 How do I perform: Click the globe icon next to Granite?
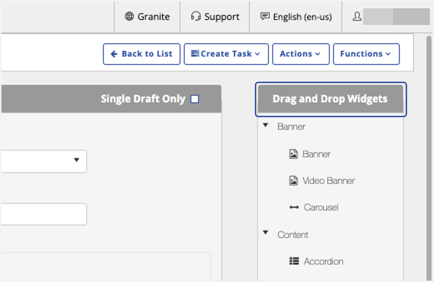tap(129, 17)
